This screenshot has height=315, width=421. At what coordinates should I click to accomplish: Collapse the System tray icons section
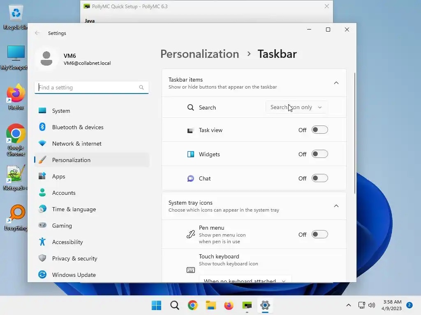[x=336, y=206]
